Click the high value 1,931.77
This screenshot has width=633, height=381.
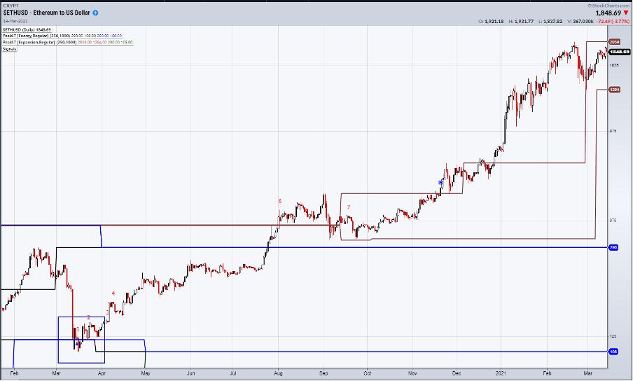tap(524, 22)
